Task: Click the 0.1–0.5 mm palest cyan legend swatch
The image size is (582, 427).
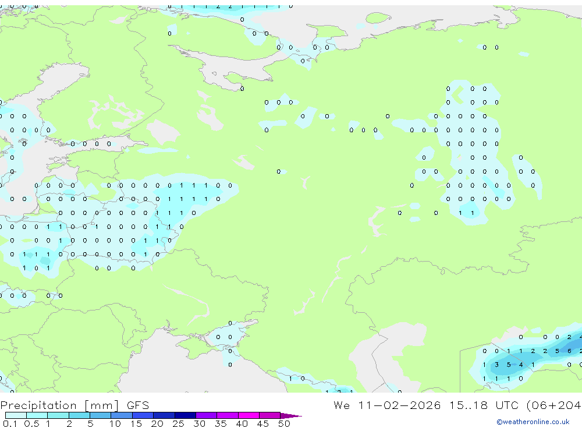Action: click(16, 415)
